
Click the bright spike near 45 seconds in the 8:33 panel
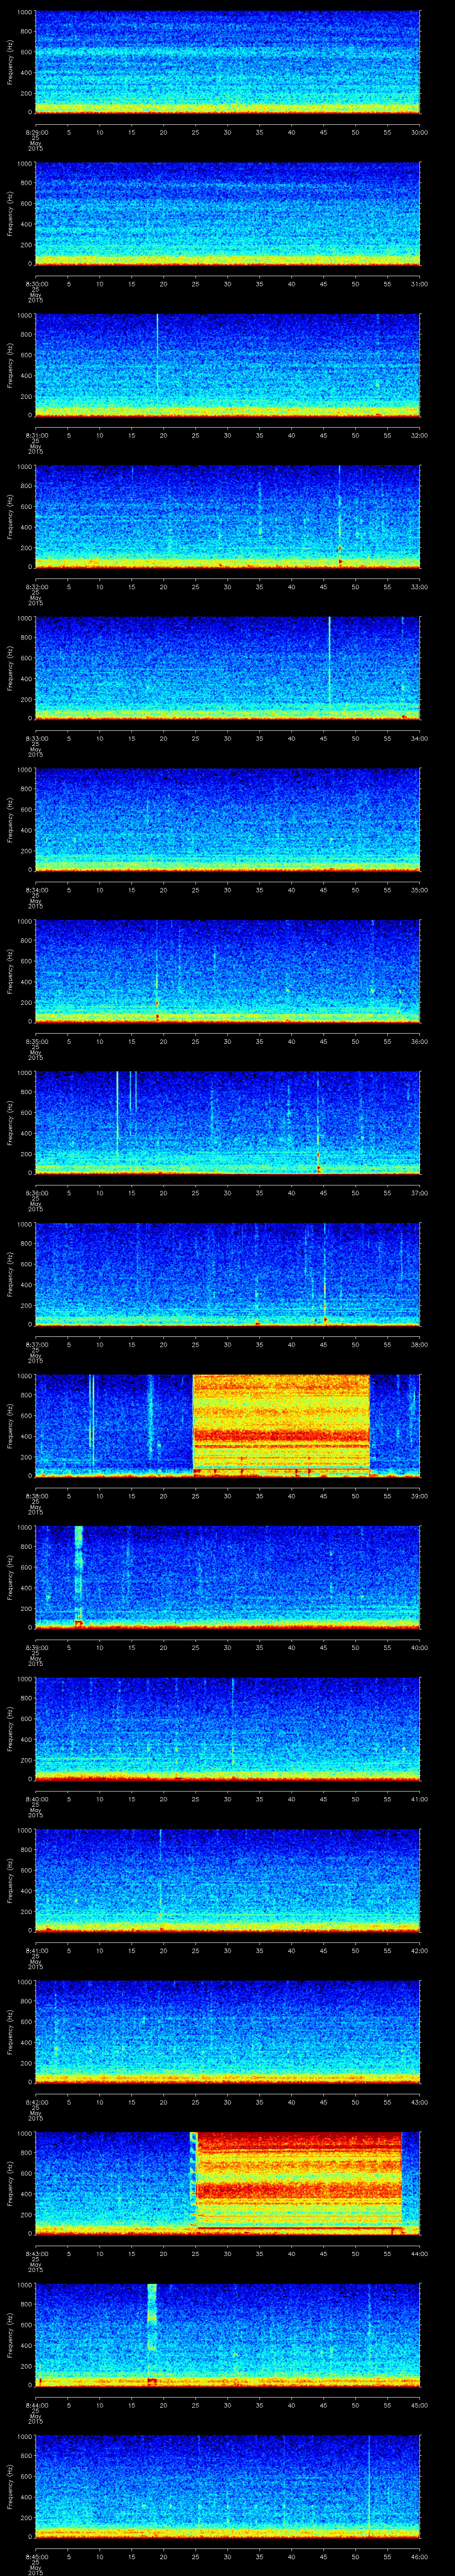(329, 660)
